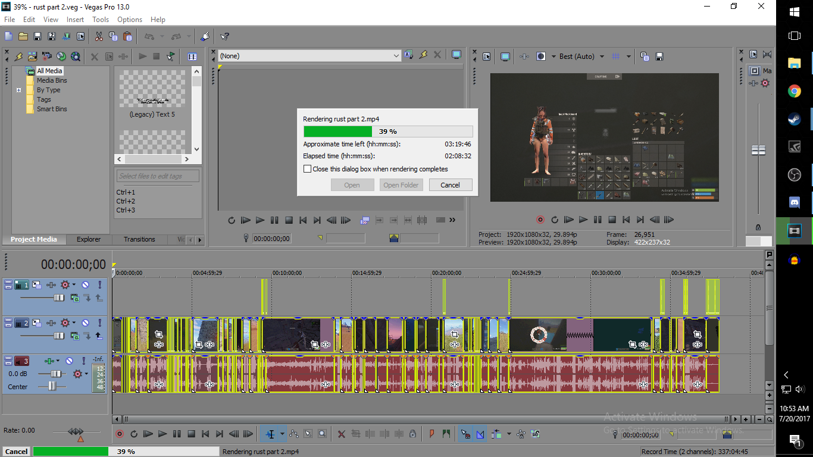813x457 pixels.
Task: Click the 'Select files to edit tags' field
Action: (x=158, y=176)
